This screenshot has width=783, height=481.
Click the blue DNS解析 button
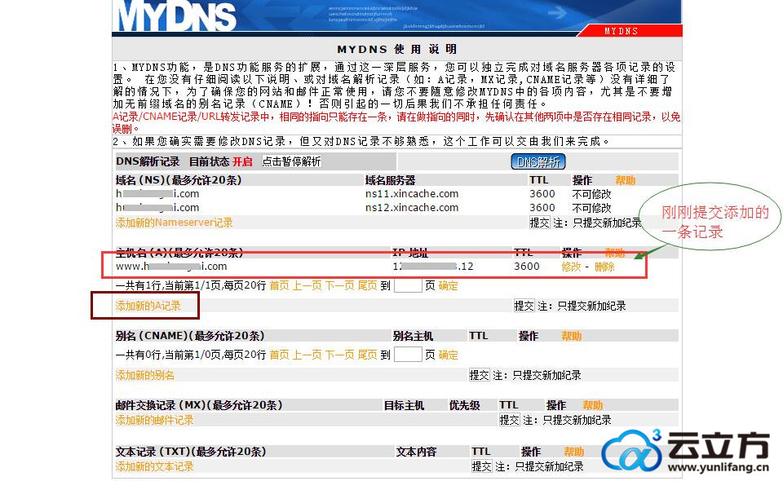point(537,161)
